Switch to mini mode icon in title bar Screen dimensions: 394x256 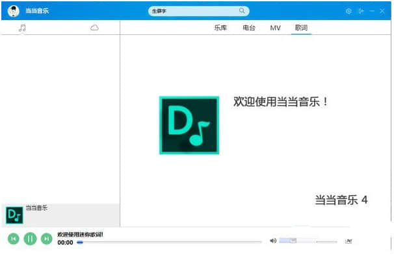tap(361, 11)
